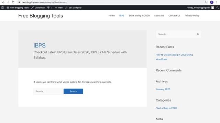Click the Recent Comments heading
Viewport: 220px width, 123px height.
point(169,70)
